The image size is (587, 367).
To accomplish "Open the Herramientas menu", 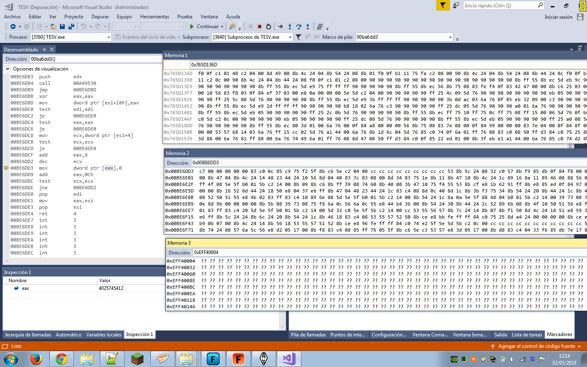I will [154, 17].
